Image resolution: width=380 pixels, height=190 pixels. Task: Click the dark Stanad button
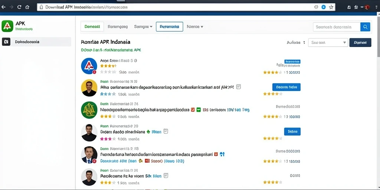click(360, 42)
